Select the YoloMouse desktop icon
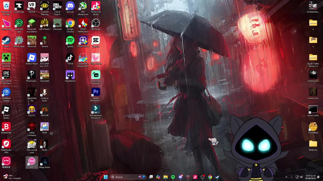The image size is (323, 181). [6, 25]
